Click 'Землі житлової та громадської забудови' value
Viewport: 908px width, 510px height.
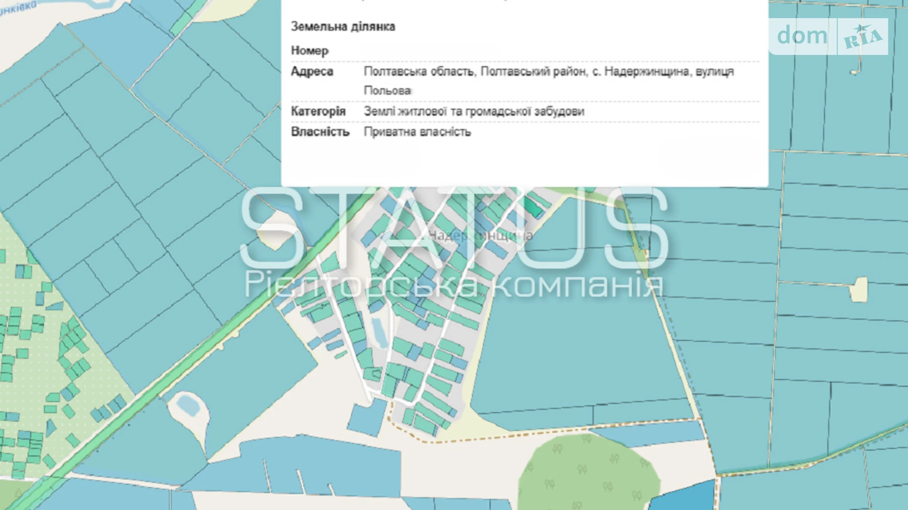[x=474, y=111]
